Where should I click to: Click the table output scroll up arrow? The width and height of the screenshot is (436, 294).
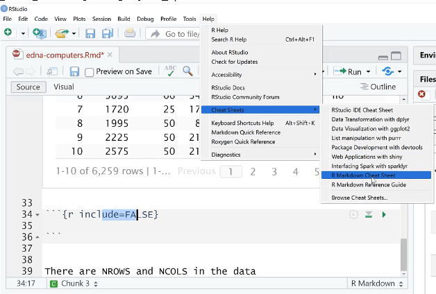click(403, 99)
